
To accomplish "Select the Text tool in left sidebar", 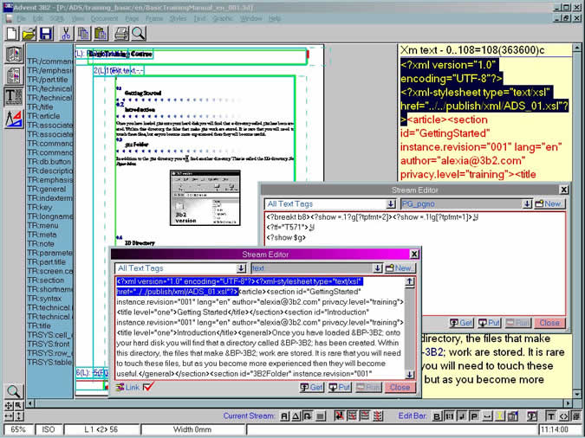I will click(x=14, y=97).
